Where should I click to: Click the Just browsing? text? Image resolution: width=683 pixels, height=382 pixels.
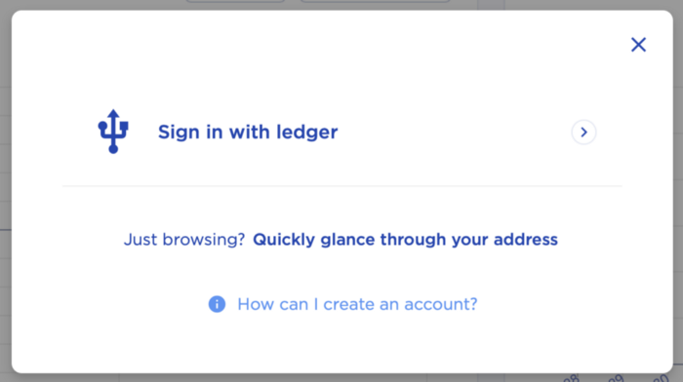point(184,240)
